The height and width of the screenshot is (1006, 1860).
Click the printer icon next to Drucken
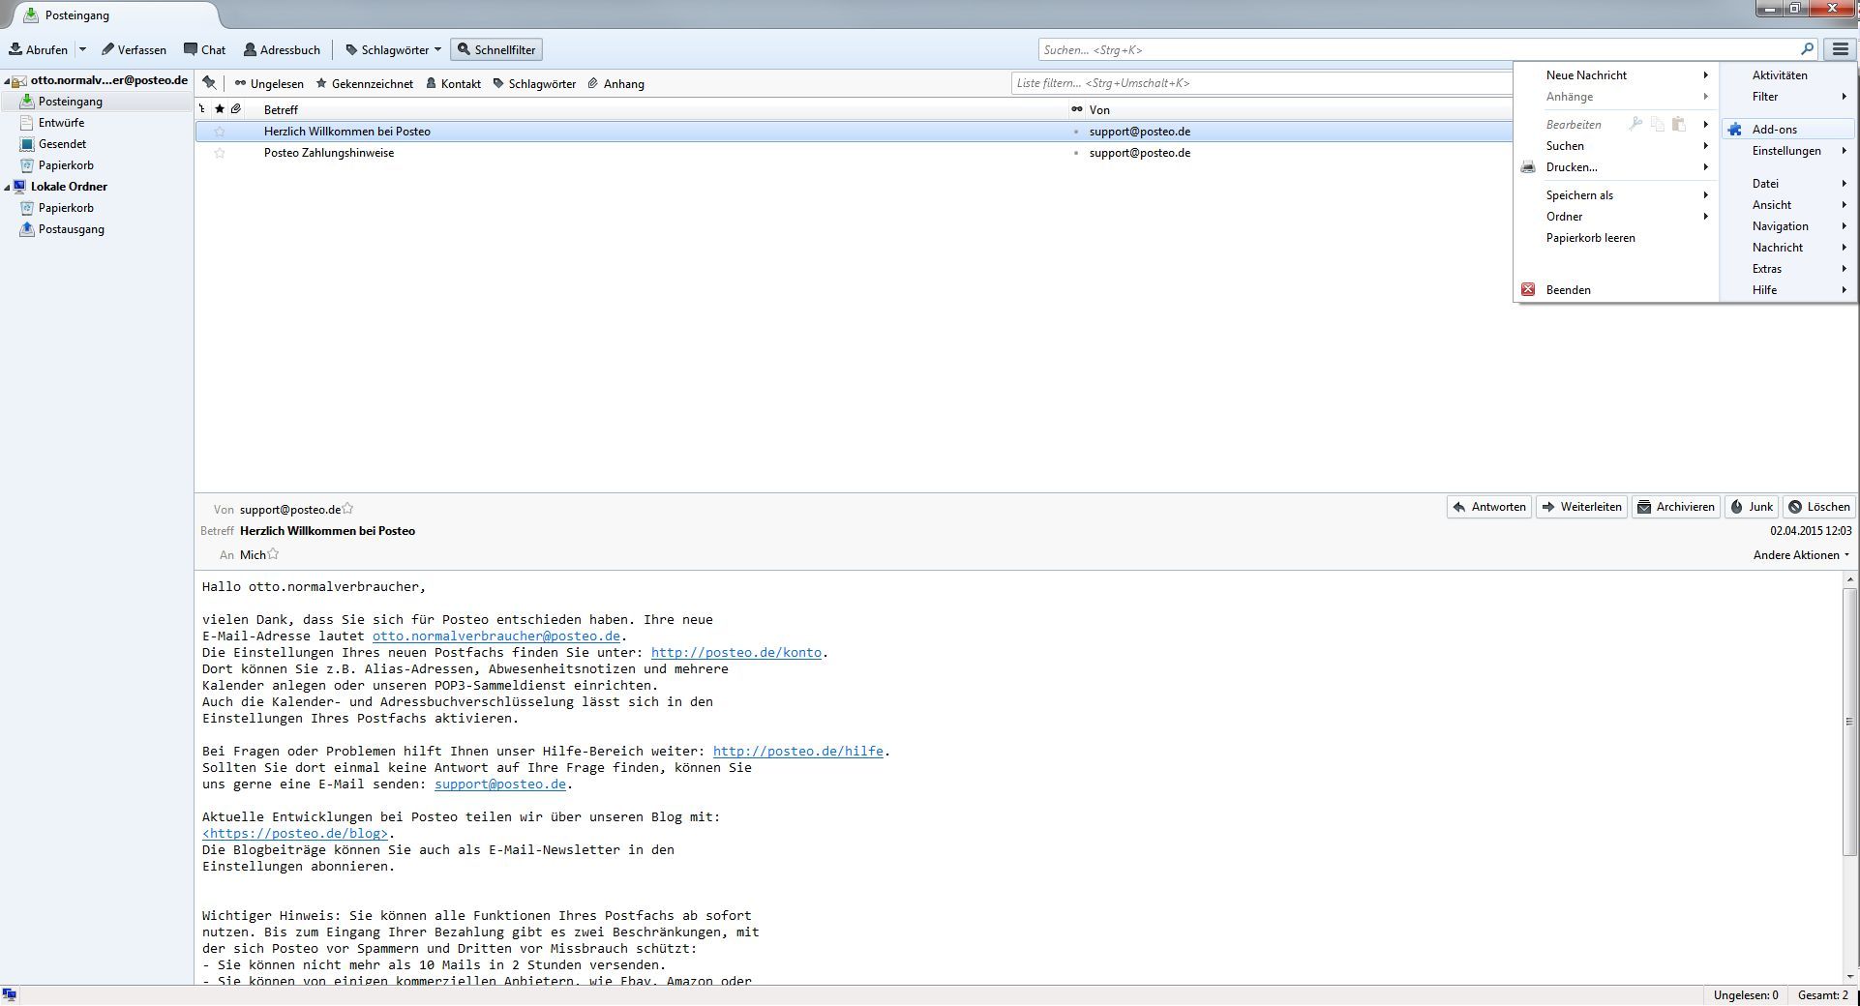coord(1528,167)
